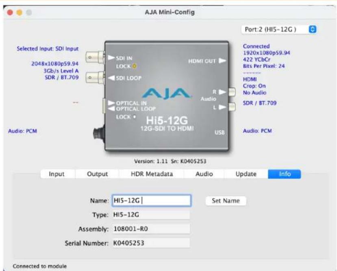Click the right 'Audio: PCM' text

point(257,131)
